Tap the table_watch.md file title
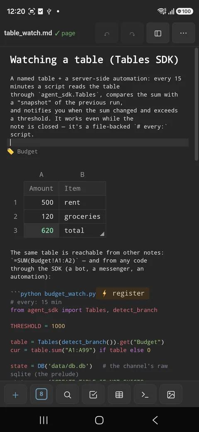 pyautogui.click(x=28, y=33)
